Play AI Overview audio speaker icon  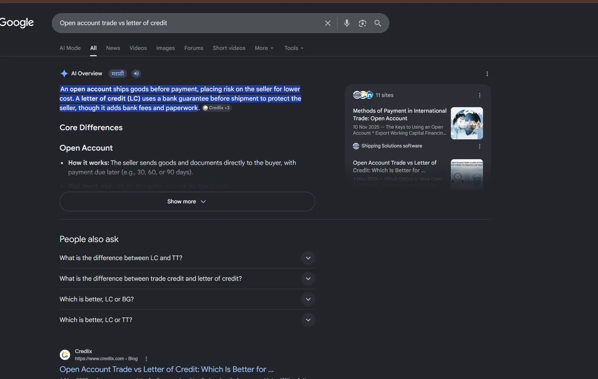[x=136, y=74]
